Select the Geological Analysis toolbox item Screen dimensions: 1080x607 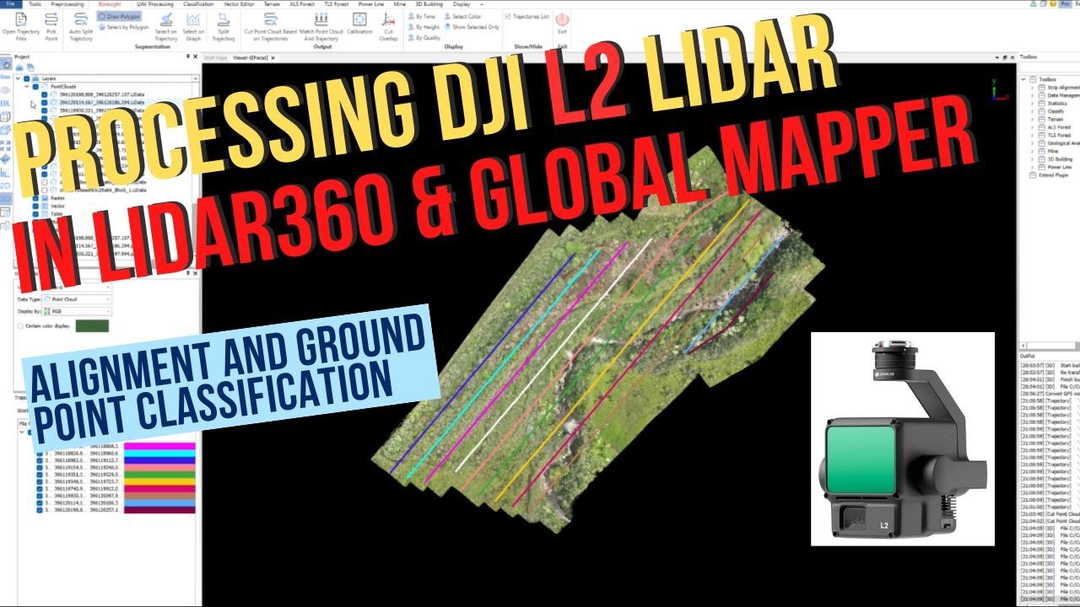(1061, 142)
